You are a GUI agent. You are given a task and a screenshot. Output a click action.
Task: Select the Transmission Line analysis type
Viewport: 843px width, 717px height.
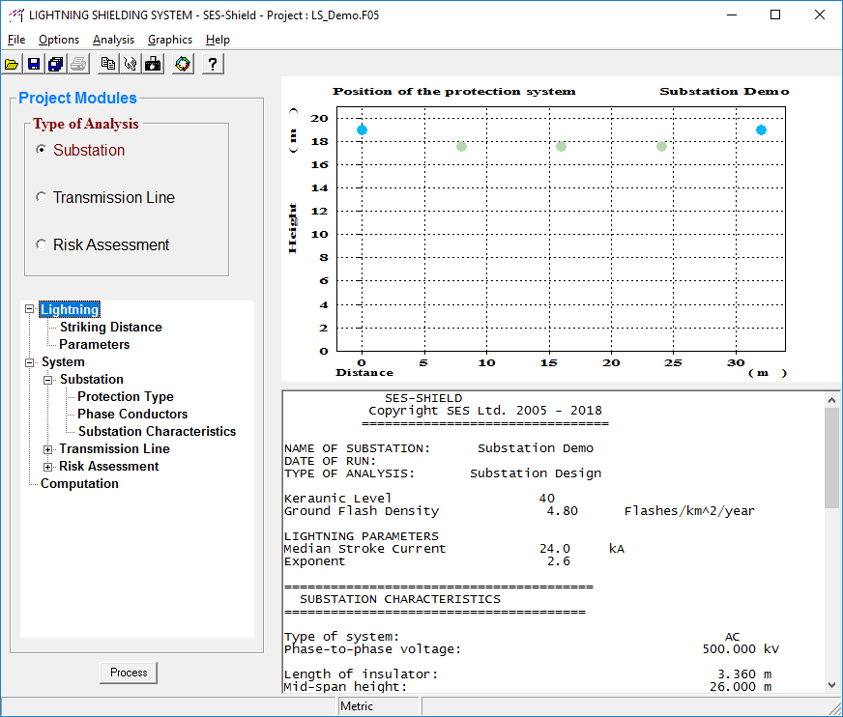41,197
